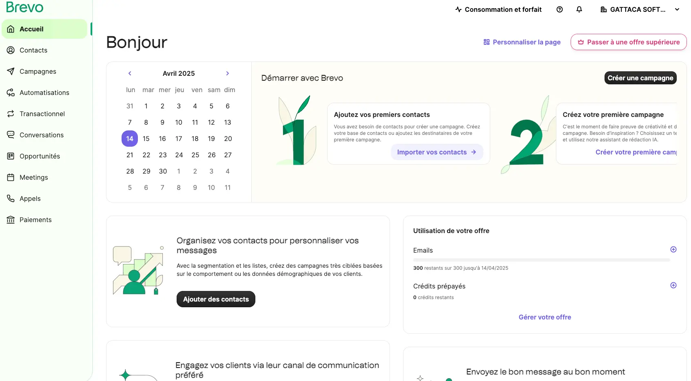691x381 pixels.
Task: Open Personnaliser la page link
Action: point(522,42)
